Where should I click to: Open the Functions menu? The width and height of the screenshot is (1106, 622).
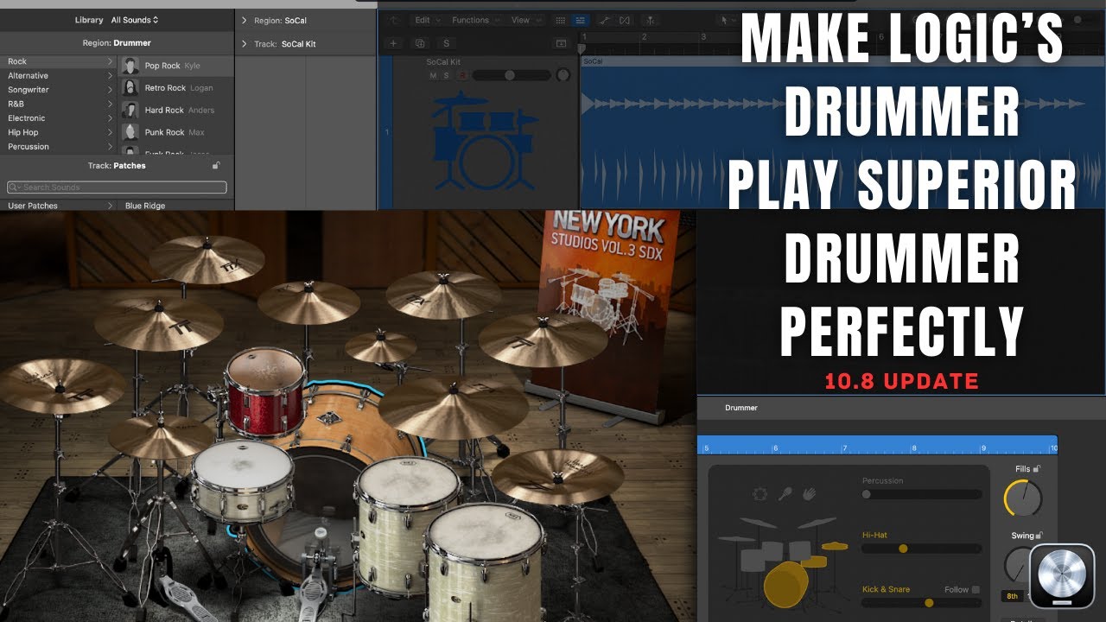474,20
